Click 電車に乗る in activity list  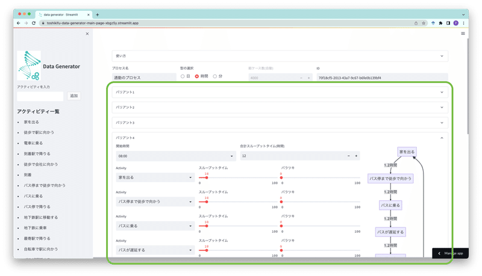pos(34,143)
